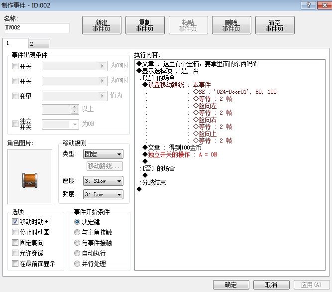
Task: Select the 并行处理 trigger radio button
Action: tap(77, 264)
